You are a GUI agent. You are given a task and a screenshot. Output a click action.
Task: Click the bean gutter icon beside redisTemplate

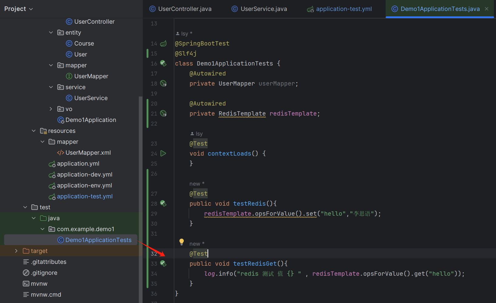(163, 113)
